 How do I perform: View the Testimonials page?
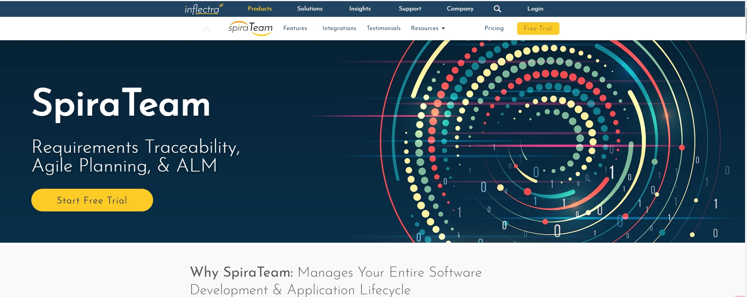pos(384,28)
